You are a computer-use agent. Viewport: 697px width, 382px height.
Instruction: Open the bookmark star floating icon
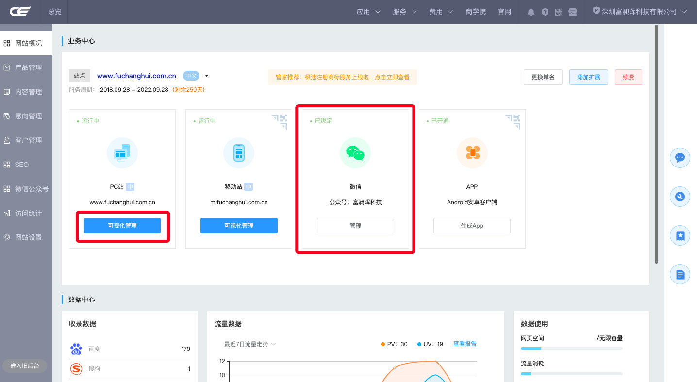point(680,236)
